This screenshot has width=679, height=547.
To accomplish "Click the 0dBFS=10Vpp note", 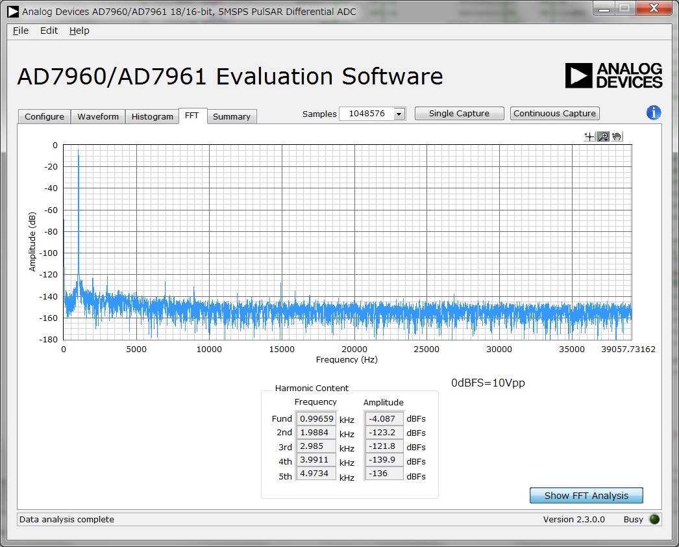I will tap(488, 383).
